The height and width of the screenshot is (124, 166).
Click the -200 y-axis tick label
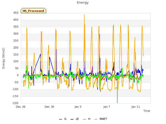click(x=15, y=103)
